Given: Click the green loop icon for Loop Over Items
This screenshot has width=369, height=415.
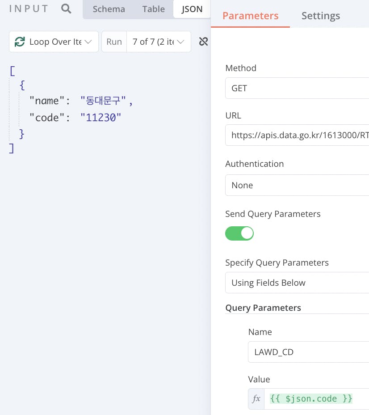Looking at the screenshot, I should 20,42.
